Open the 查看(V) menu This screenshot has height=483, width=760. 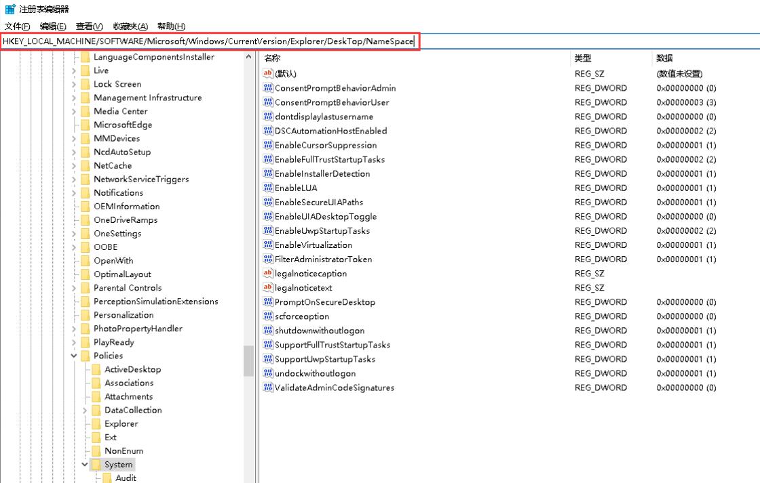coord(89,26)
